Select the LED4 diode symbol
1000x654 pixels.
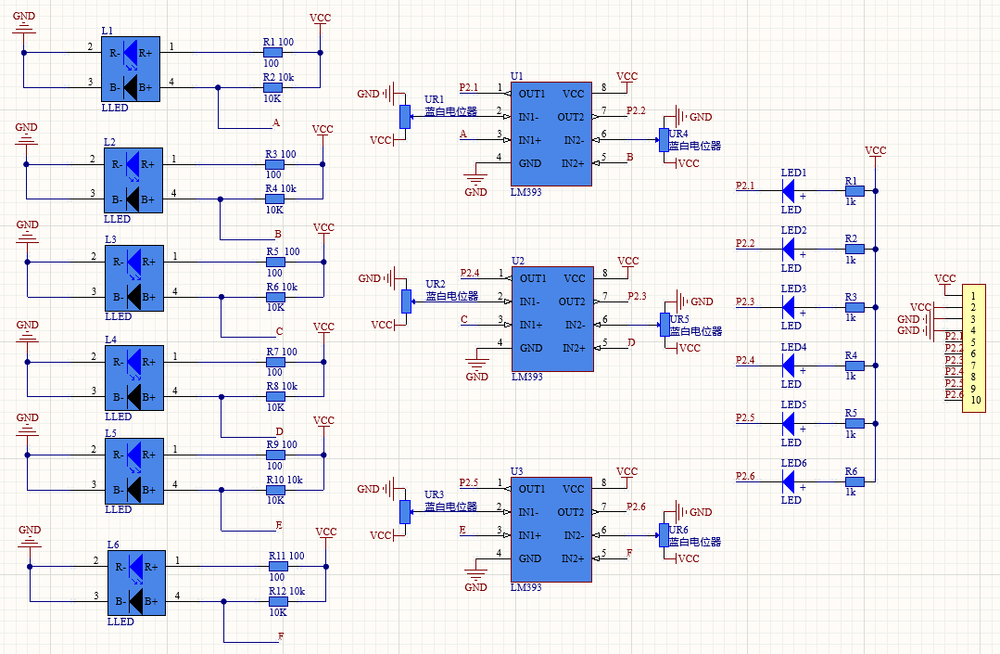789,365
